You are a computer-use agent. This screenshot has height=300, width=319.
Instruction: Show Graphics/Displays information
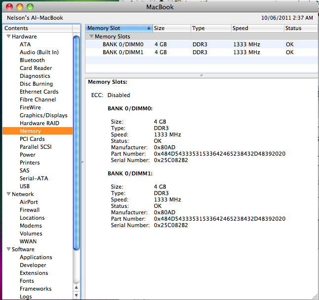click(43, 115)
